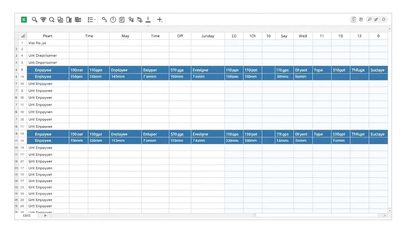Image resolution: width=407 pixels, height=232 pixels.
Task: Click the vertical scrollbar down arrow
Action: 390,210
